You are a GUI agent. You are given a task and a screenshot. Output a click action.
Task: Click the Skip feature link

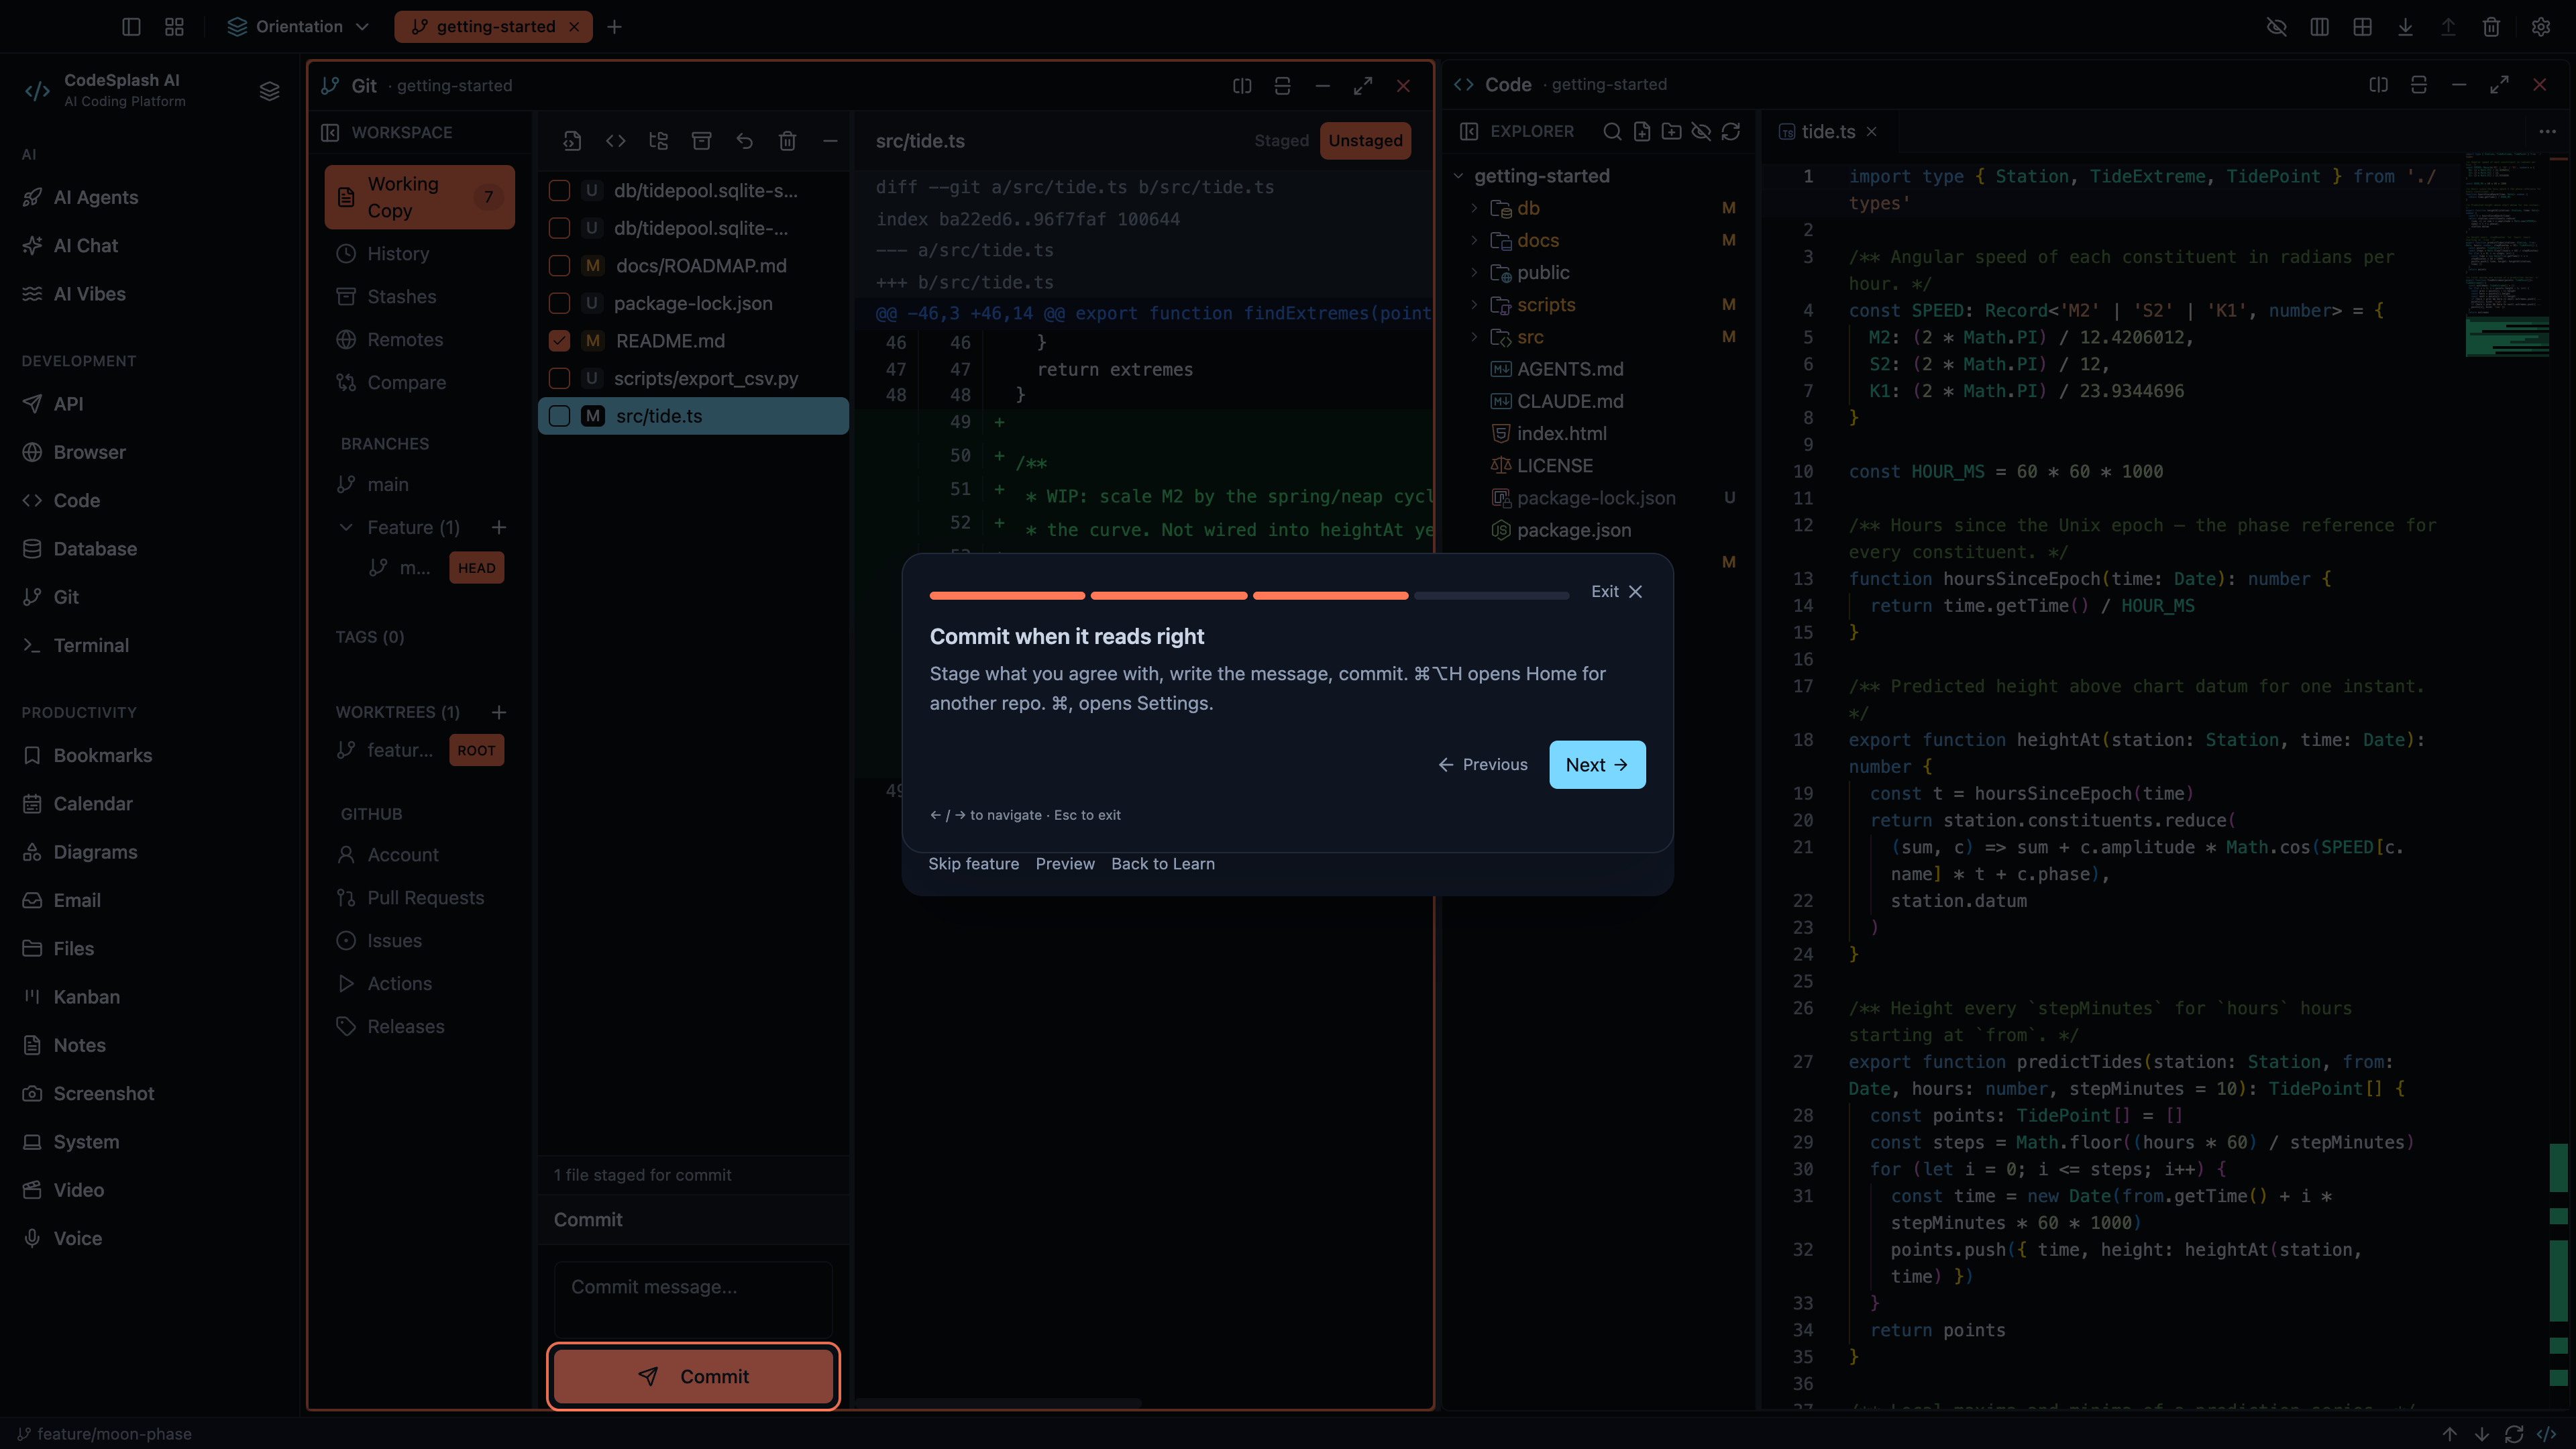pyautogui.click(x=973, y=864)
